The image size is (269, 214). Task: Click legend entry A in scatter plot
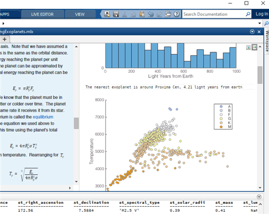(226, 107)
